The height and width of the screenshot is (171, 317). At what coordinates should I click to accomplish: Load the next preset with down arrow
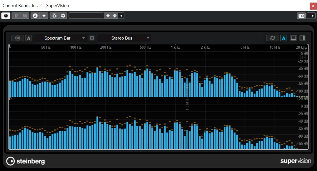point(114,16)
